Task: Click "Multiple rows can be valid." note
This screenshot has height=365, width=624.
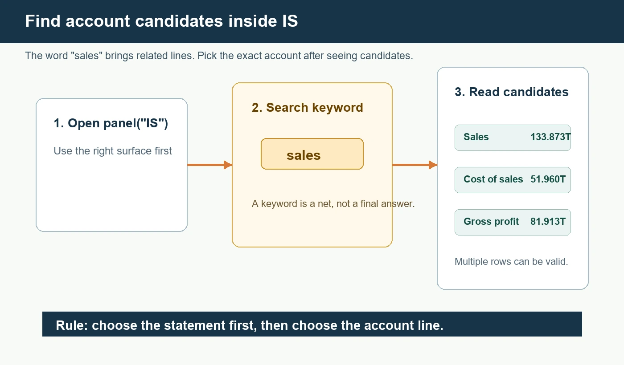Action: [511, 262]
